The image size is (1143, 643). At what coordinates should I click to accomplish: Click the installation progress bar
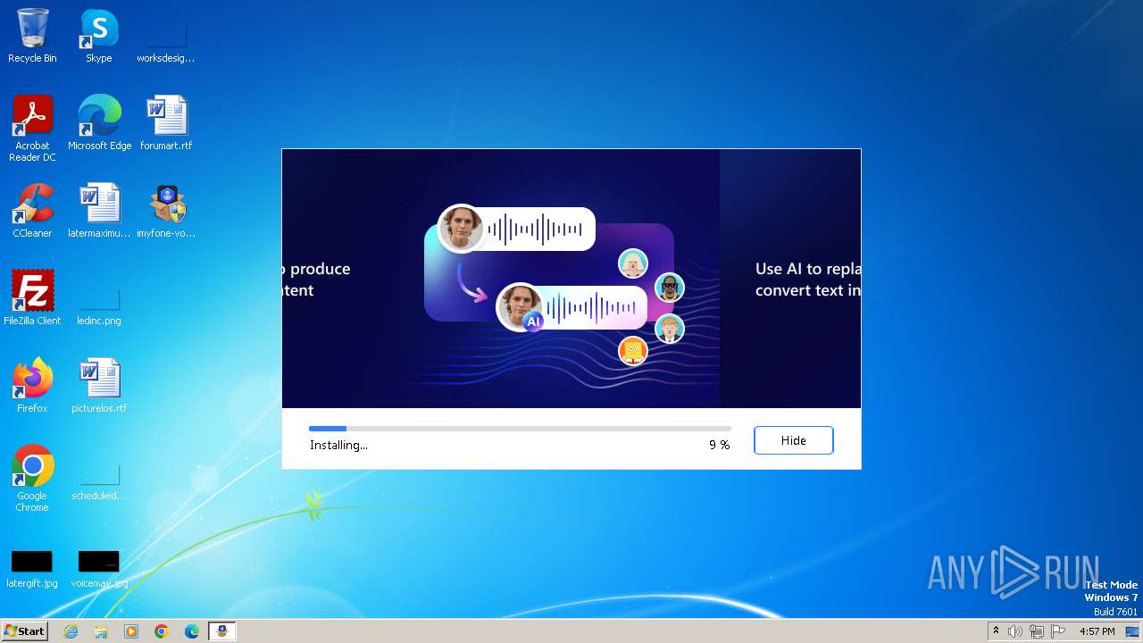point(520,429)
